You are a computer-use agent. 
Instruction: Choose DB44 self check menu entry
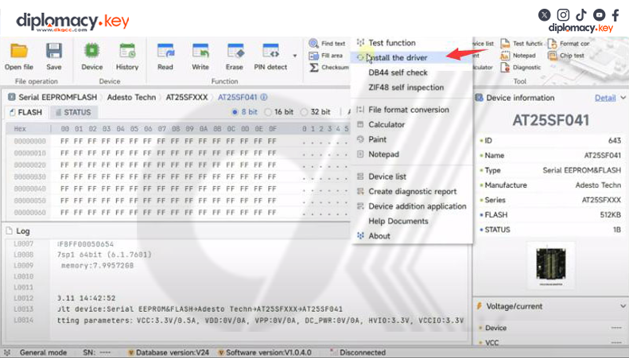coord(412,72)
